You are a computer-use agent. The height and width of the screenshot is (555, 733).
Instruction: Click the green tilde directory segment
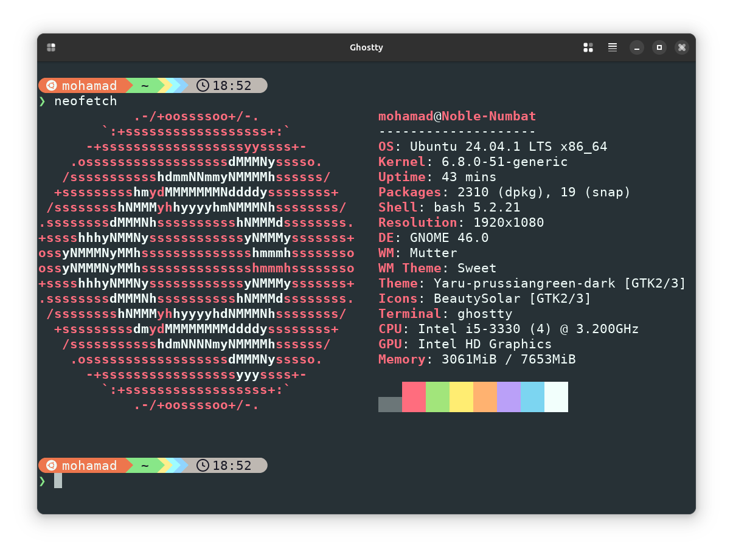coord(144,85)
